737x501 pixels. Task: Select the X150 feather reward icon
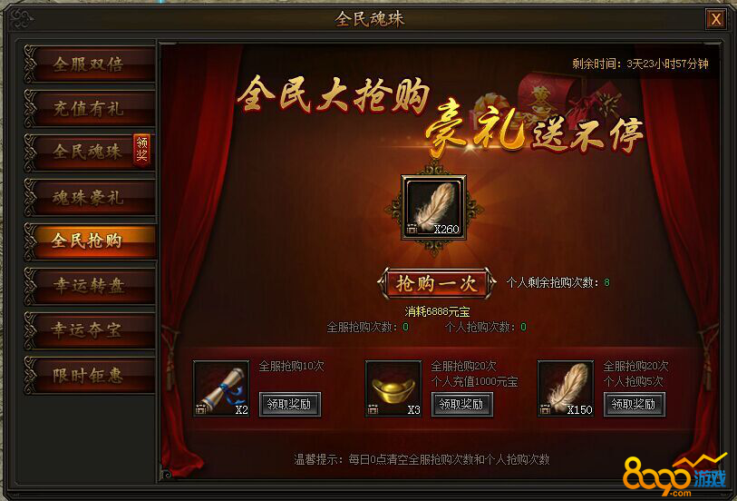566,388
